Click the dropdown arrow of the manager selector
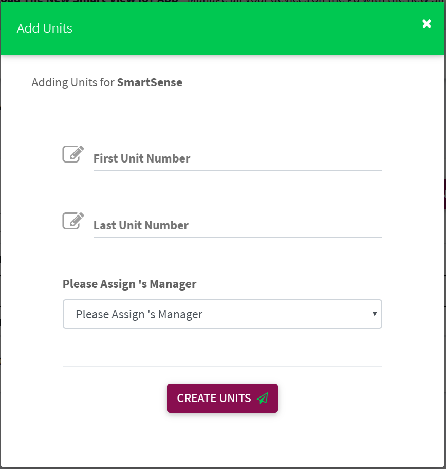Screen dimensions: 446x469 click(375, 314)
